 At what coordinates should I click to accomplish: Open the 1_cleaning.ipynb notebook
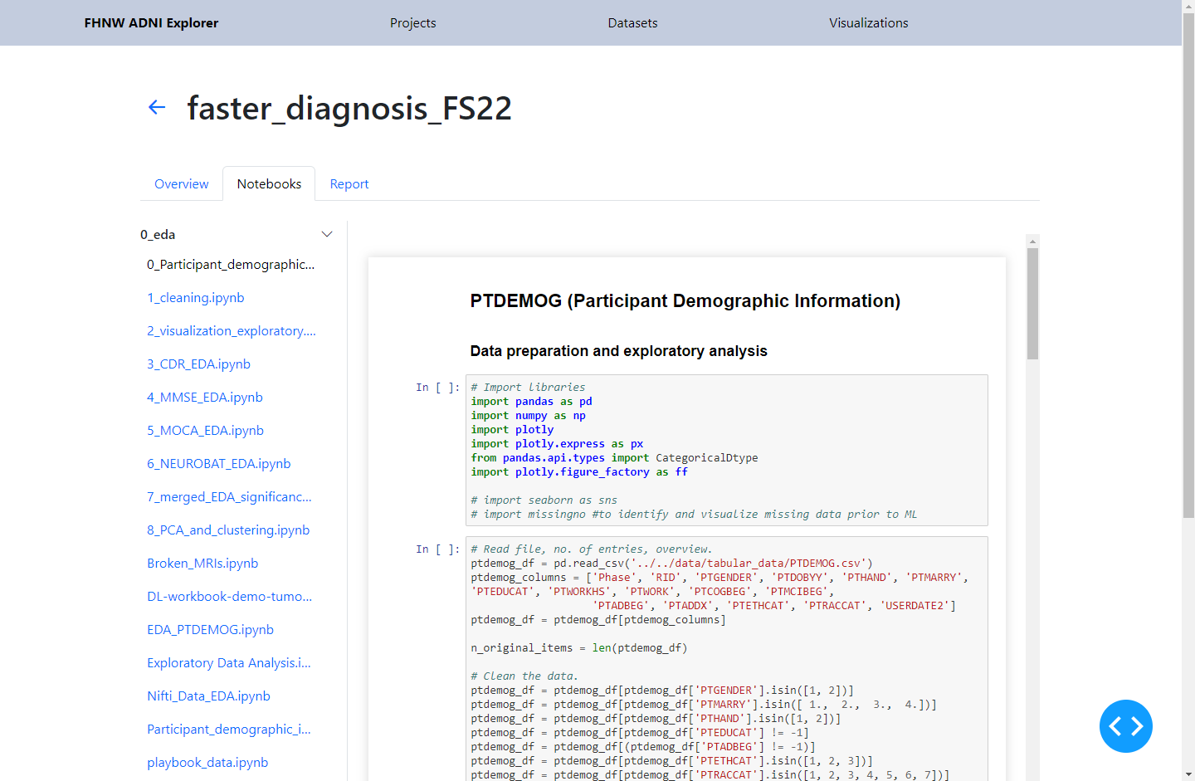click(196, 297)
